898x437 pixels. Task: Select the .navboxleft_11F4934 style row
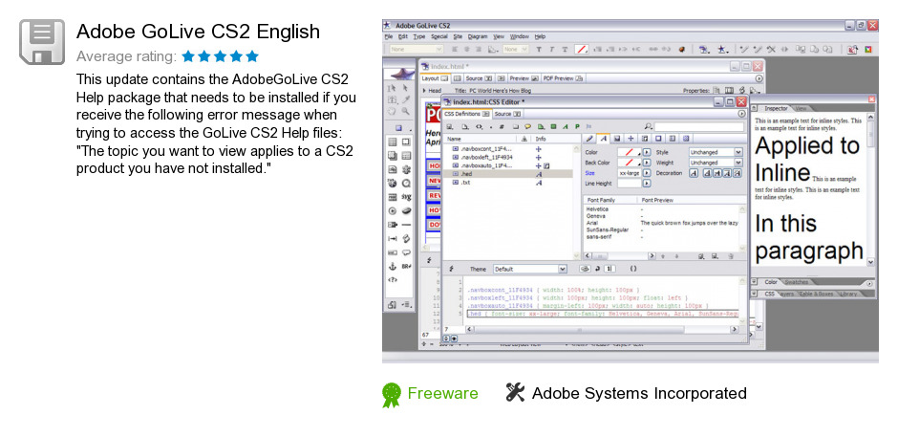[508, 157]
